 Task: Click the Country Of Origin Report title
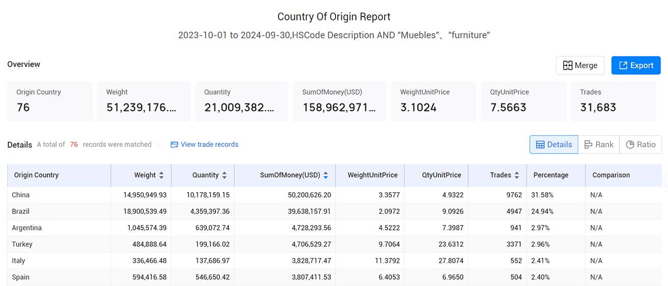[x=334, y=16]
